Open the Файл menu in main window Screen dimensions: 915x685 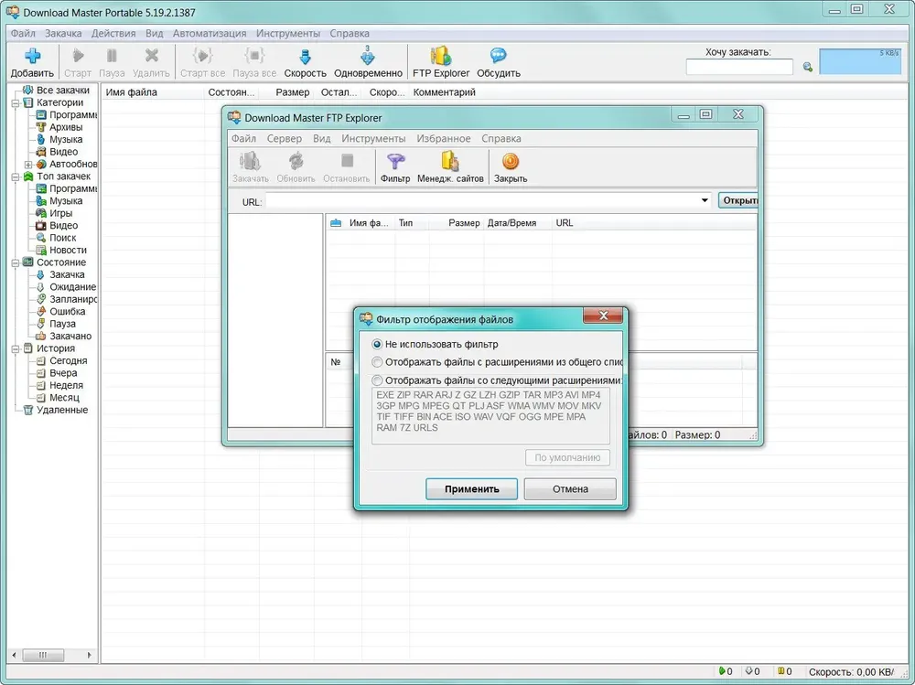pyautogui.click(x=23, y=33)
